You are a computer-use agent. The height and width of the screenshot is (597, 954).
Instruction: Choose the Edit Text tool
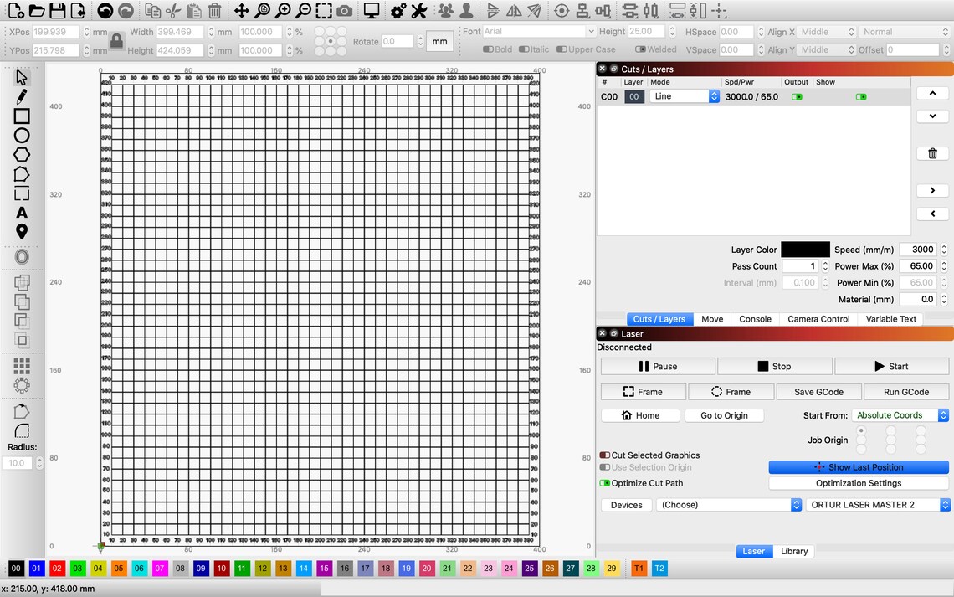pyautogui.click(x=20, y=212)
